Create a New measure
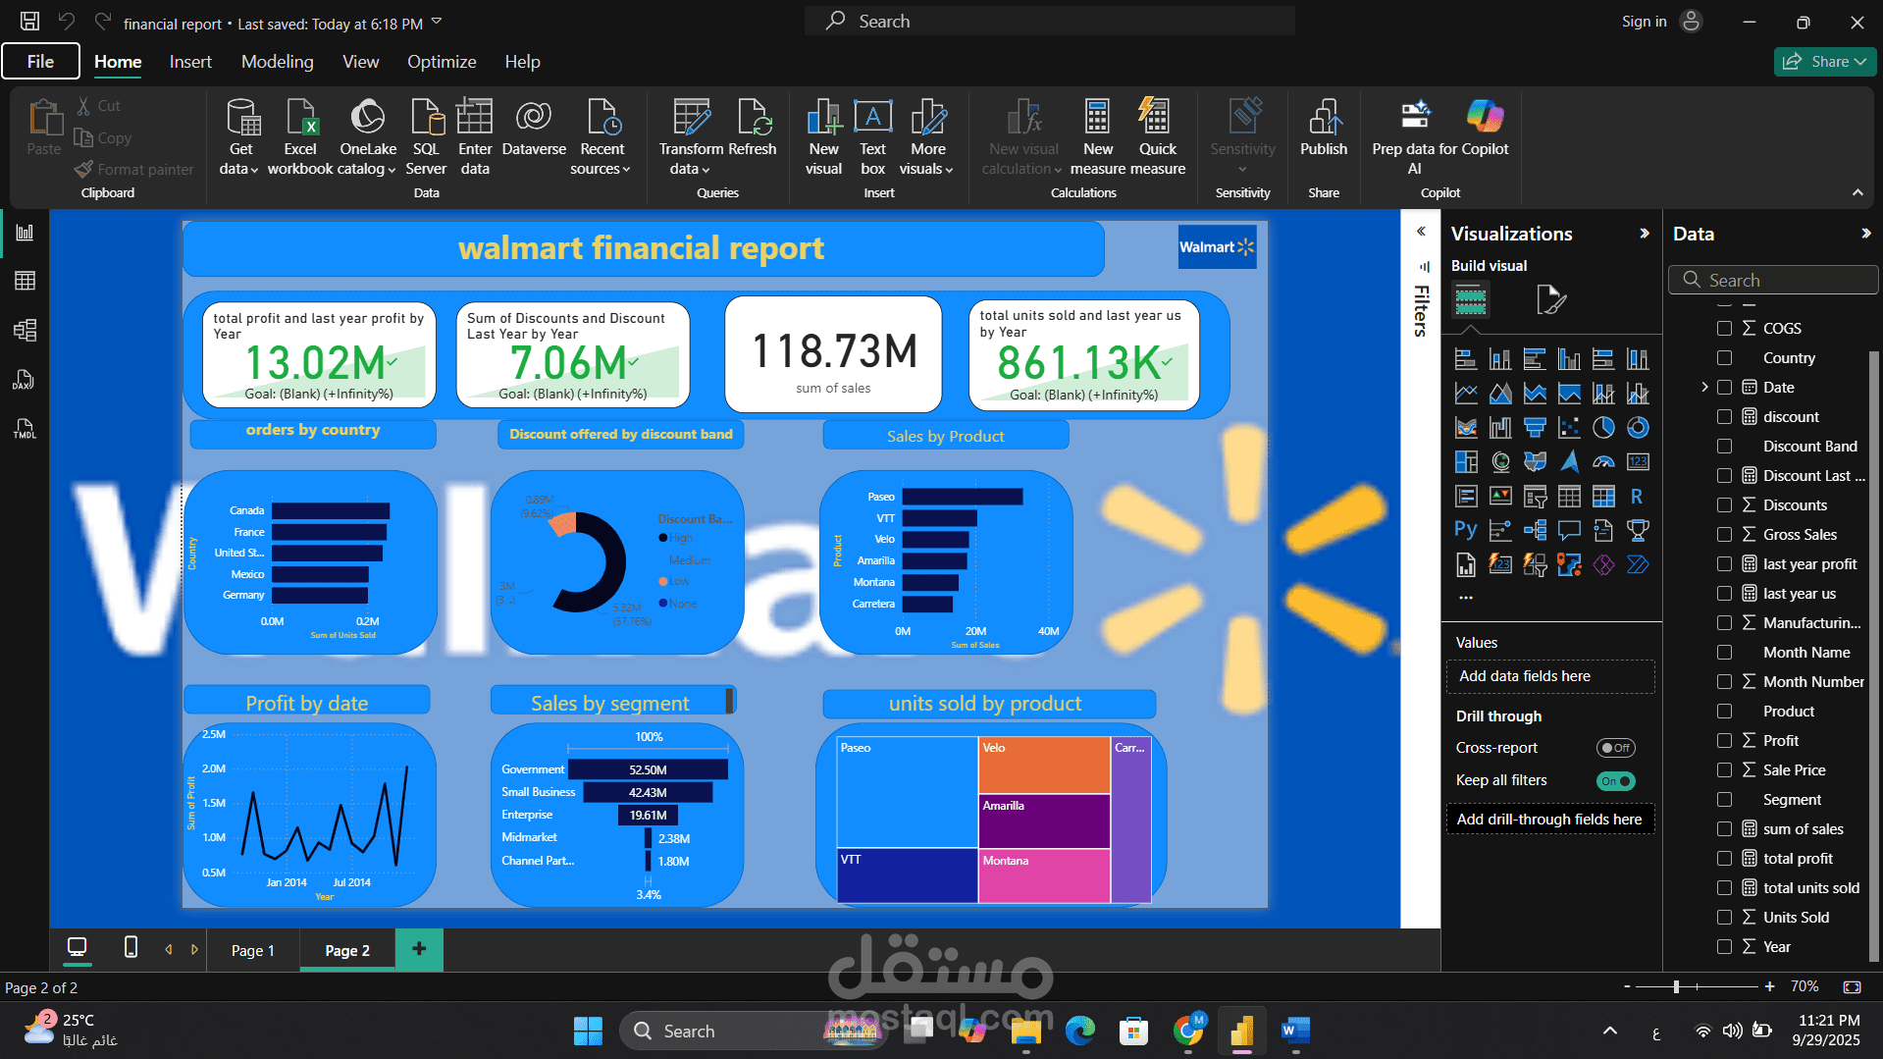 [x=1098, y=136]
